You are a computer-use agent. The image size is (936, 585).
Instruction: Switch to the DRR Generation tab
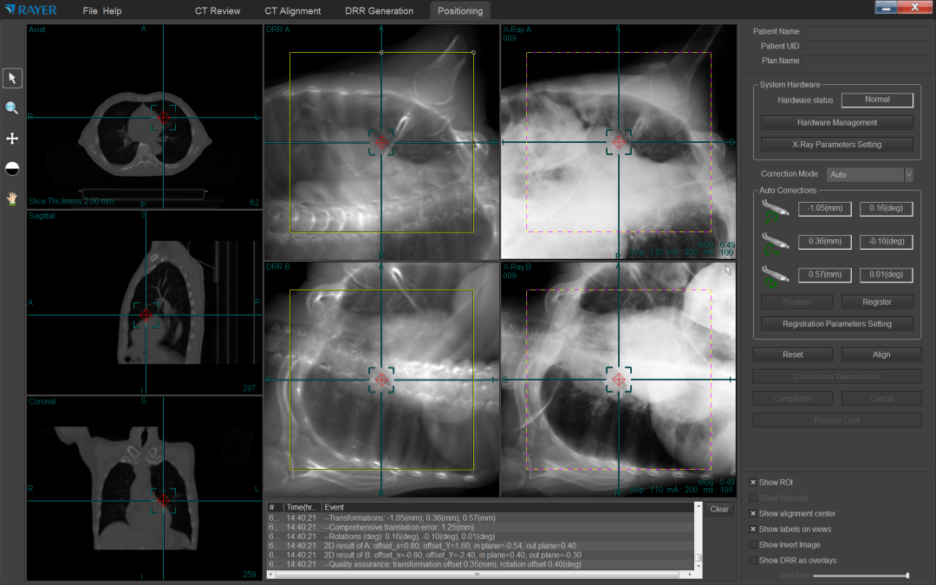coord(378,11)
